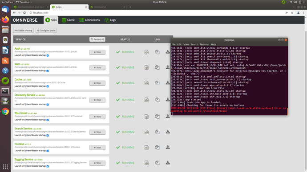Copy the Thumbnail service log

(157, 117)
